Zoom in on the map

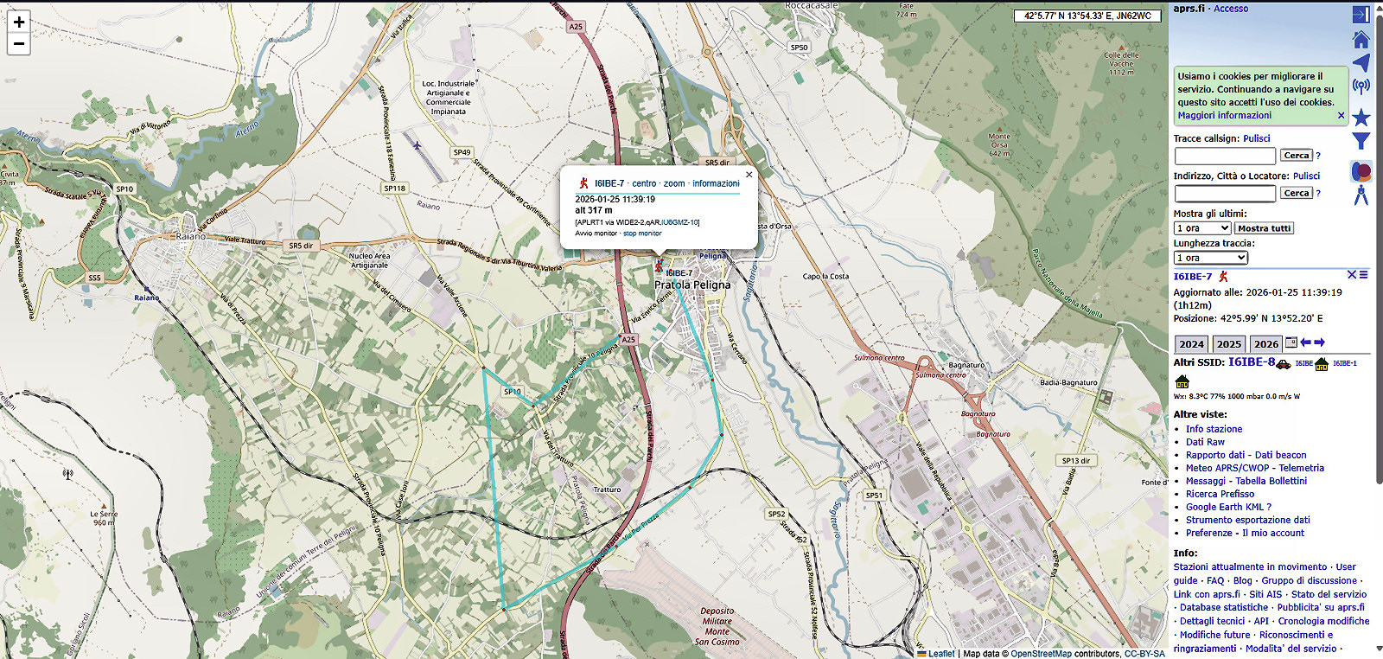click(18, 22)
